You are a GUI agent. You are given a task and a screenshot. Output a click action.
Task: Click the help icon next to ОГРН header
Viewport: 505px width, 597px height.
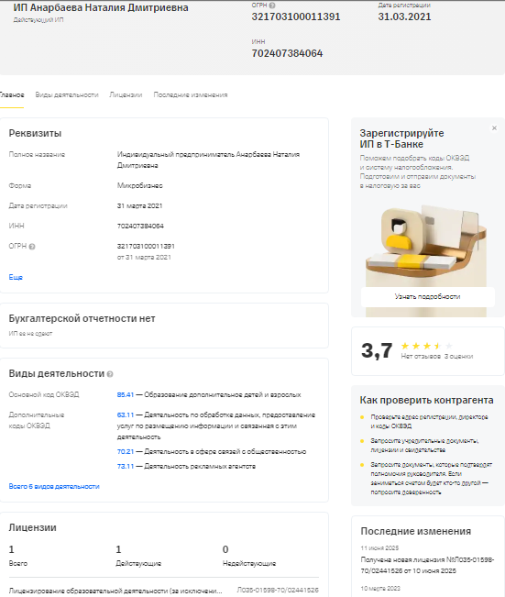[x=272, y=6]
